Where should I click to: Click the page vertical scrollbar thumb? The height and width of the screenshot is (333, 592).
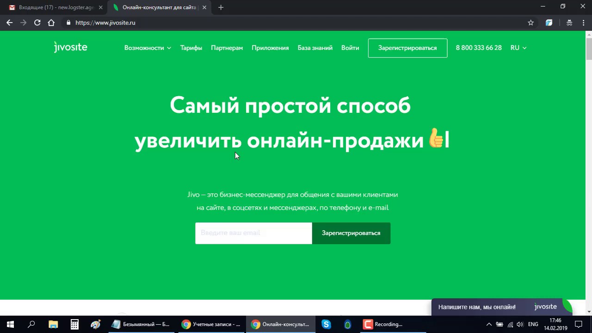tap(589, 49)
